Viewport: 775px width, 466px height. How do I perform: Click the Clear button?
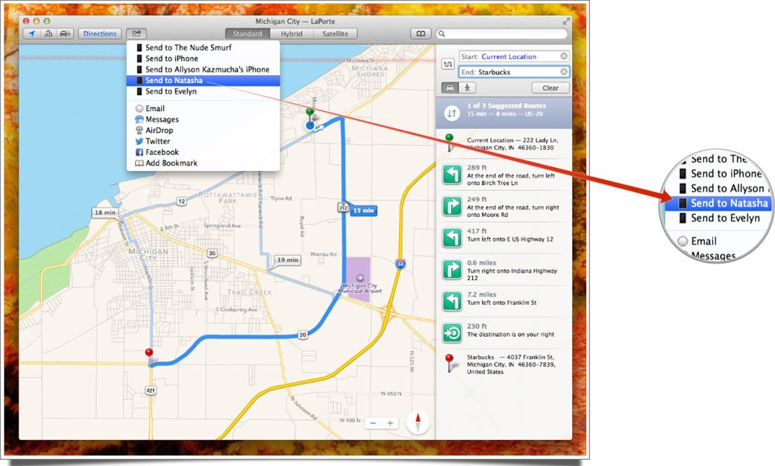tap(551, 88)
